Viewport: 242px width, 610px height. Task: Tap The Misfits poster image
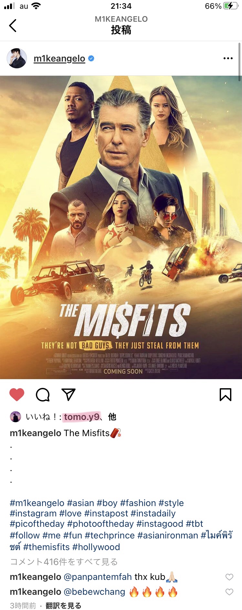[x=121, y=227]
